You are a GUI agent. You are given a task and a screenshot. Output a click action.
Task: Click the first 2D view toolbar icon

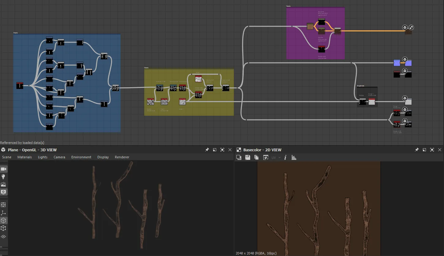pos(239,157)
